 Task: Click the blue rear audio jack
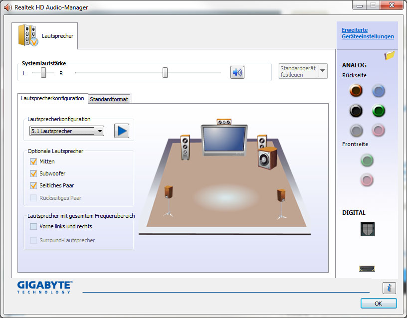point(379,91)
